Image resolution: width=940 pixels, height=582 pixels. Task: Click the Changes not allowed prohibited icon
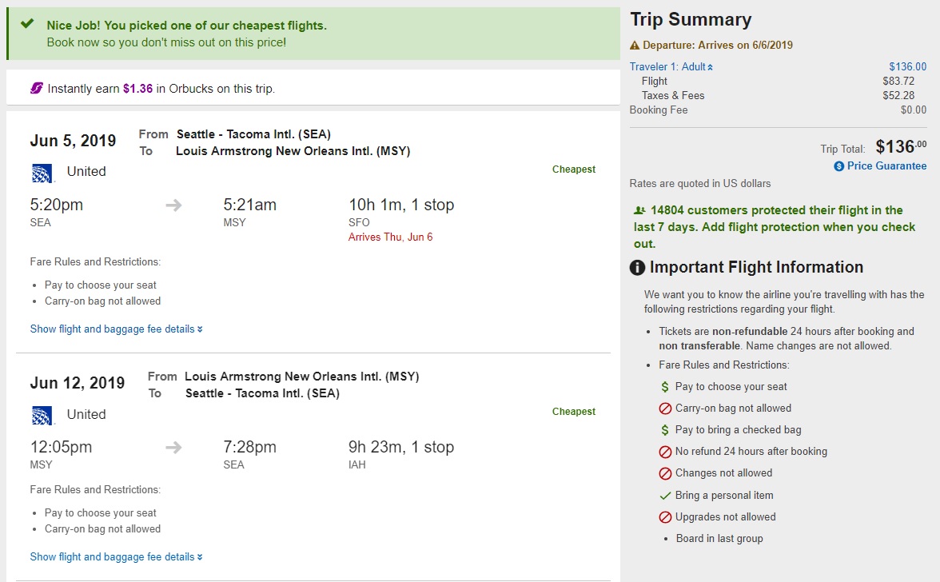(665, 473)
